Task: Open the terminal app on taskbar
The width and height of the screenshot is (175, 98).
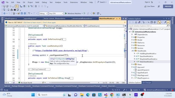Action: pyautogui.click(x=124, y=95)
